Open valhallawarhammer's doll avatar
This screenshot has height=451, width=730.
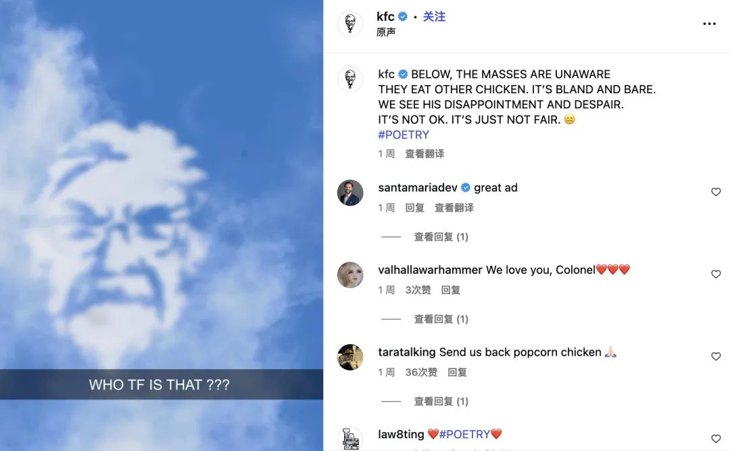pos(350,275)
